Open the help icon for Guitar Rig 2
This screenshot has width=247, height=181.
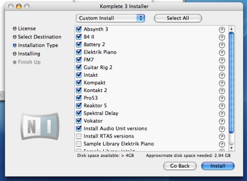(222, 68)
